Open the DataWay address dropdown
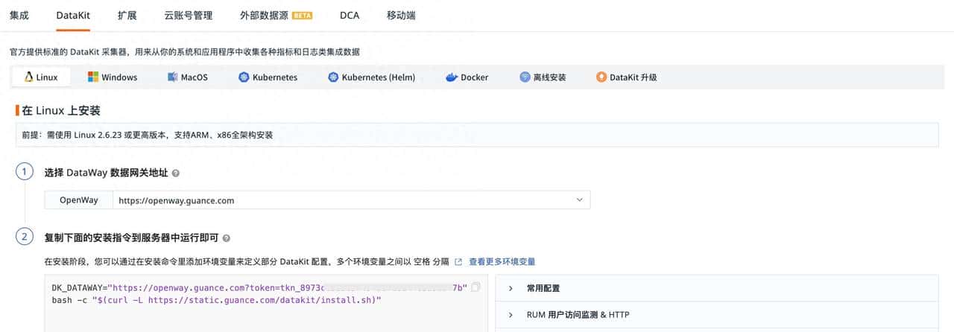 351,200
